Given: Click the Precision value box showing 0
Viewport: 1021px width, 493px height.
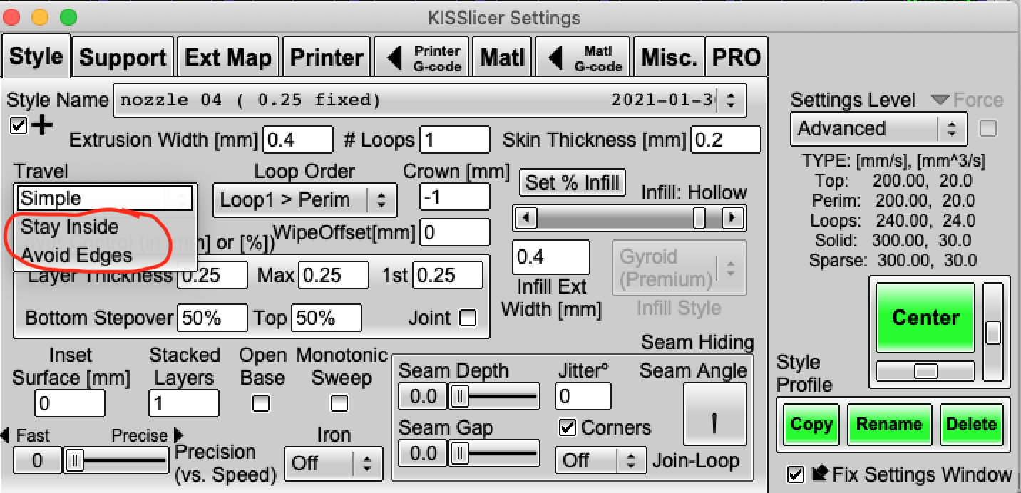Looking at the screenshot, I should click(x=38, y=462).
